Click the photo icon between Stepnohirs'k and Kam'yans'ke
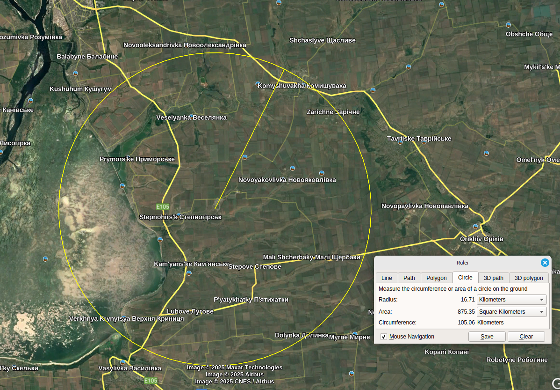 coord(160,239)
